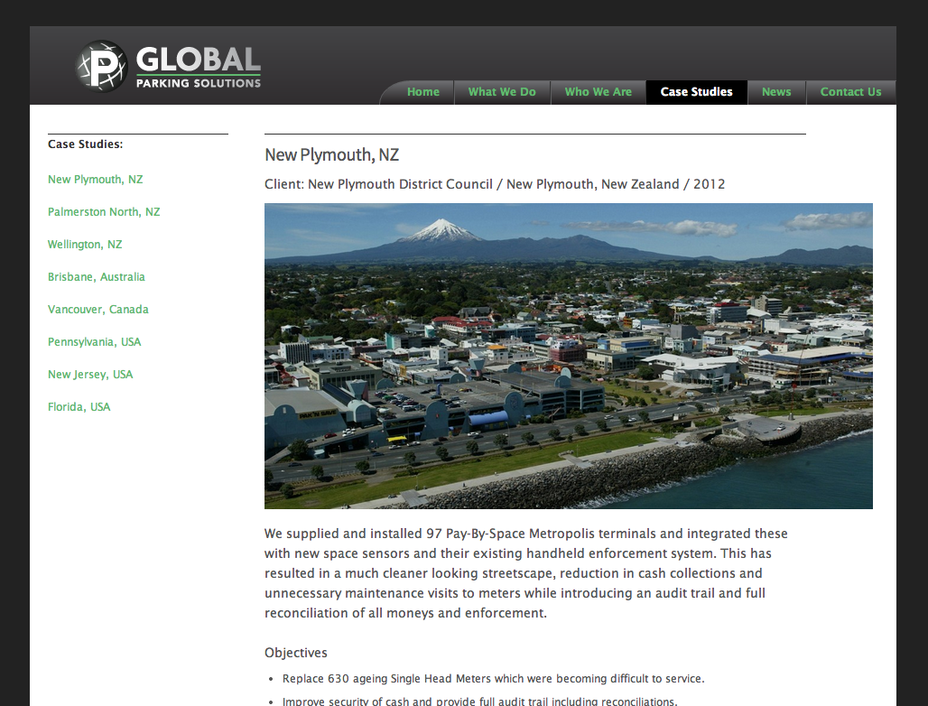Viewport: 928px width, 706px height.
Task: View the Florida, USA case study
Action: [x=79, y=406]
